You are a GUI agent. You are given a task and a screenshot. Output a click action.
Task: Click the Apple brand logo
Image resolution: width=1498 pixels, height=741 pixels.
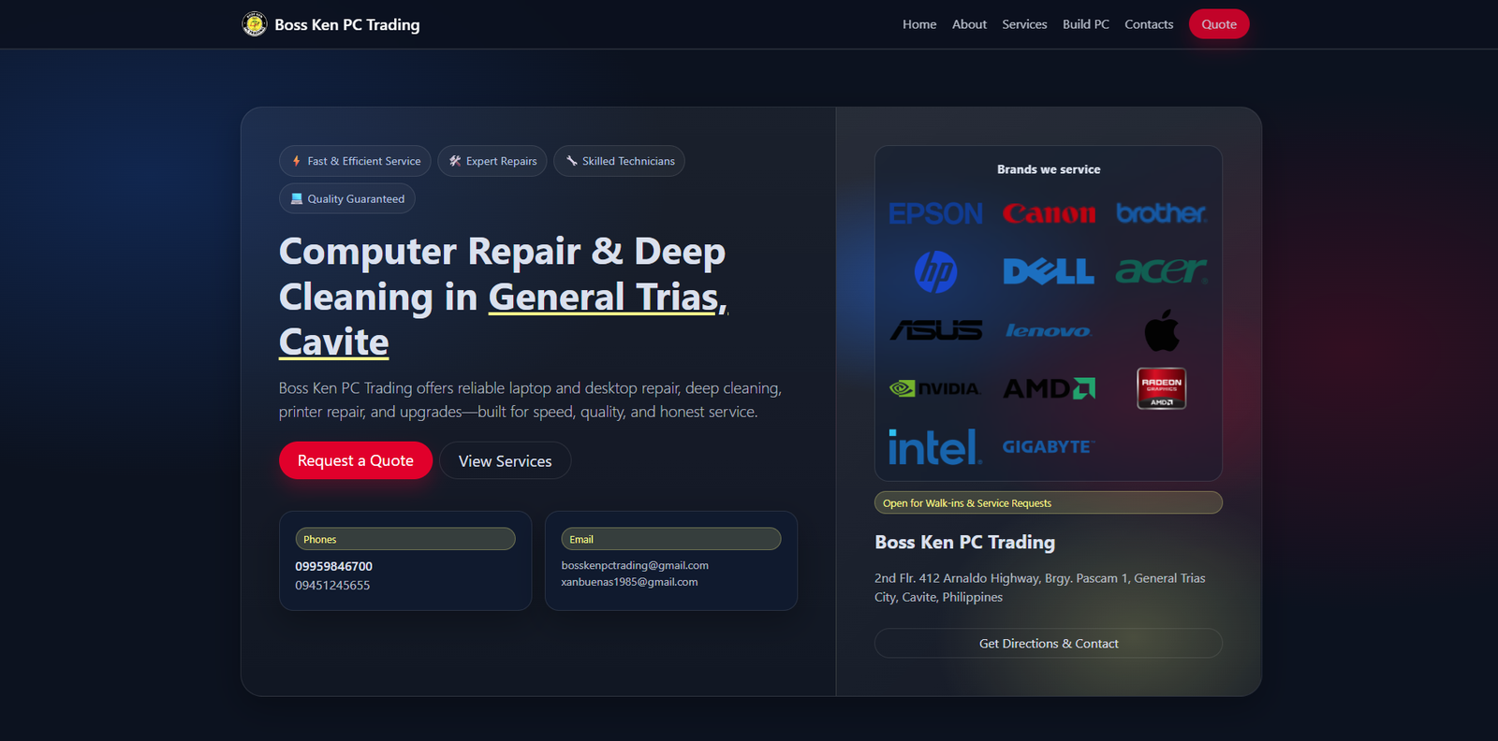(x=1162, y=330)
